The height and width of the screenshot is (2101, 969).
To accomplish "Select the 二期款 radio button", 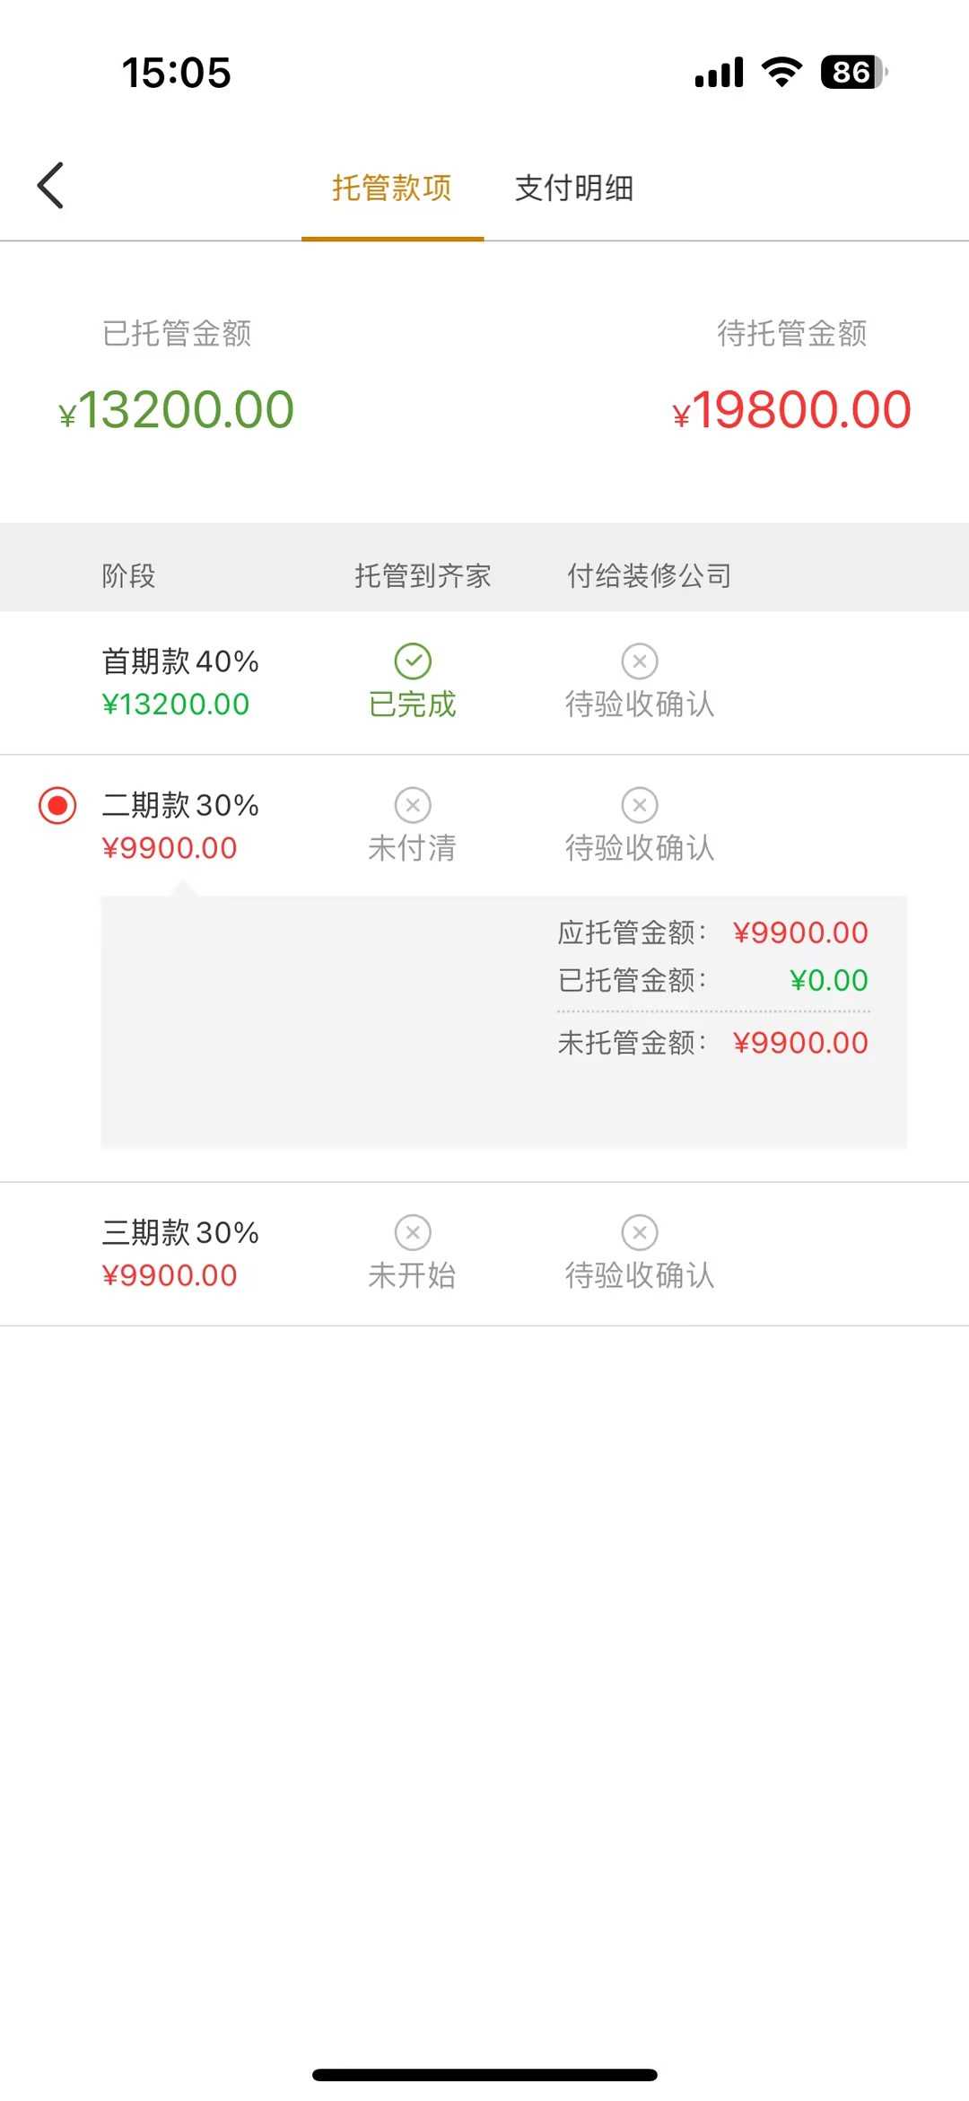I will [x=57, y=806].
